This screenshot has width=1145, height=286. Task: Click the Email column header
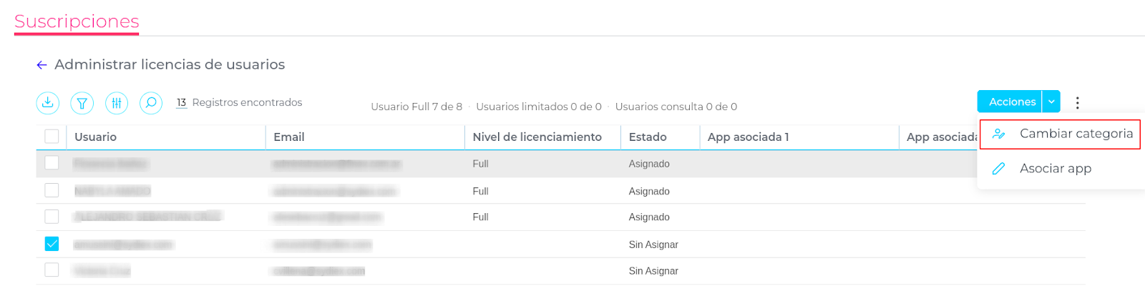tap(289, 137)
